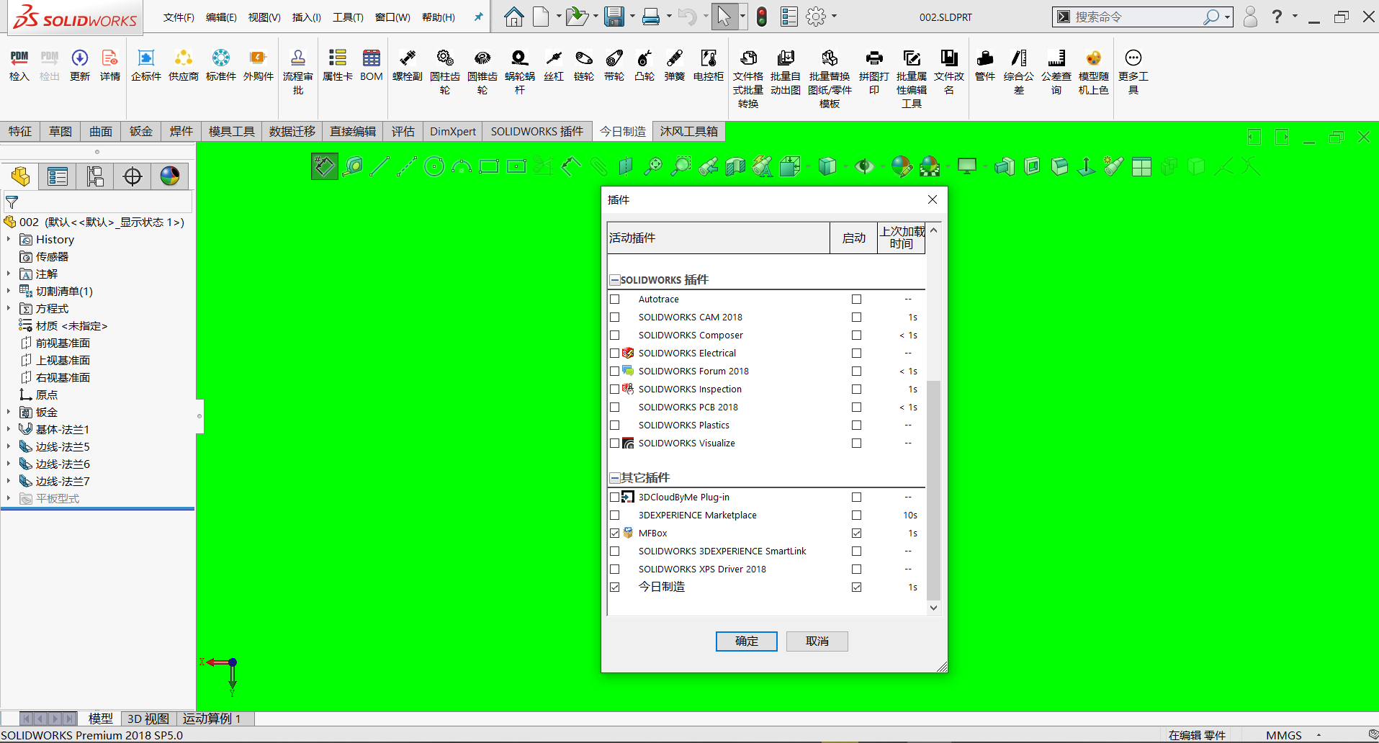Check SOLIDWORKS Composer startup checkbox
The height and width of the screenshot is (743, 1379).
coord(856,336)
